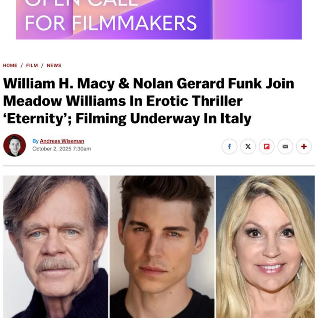This screenshot has height=318, width=318.
Task: Click the William H. Macy photo
Action: (x=56, y=246)
